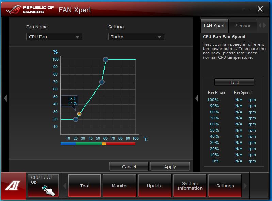Click the 100% fan power row

coord(231,100)
